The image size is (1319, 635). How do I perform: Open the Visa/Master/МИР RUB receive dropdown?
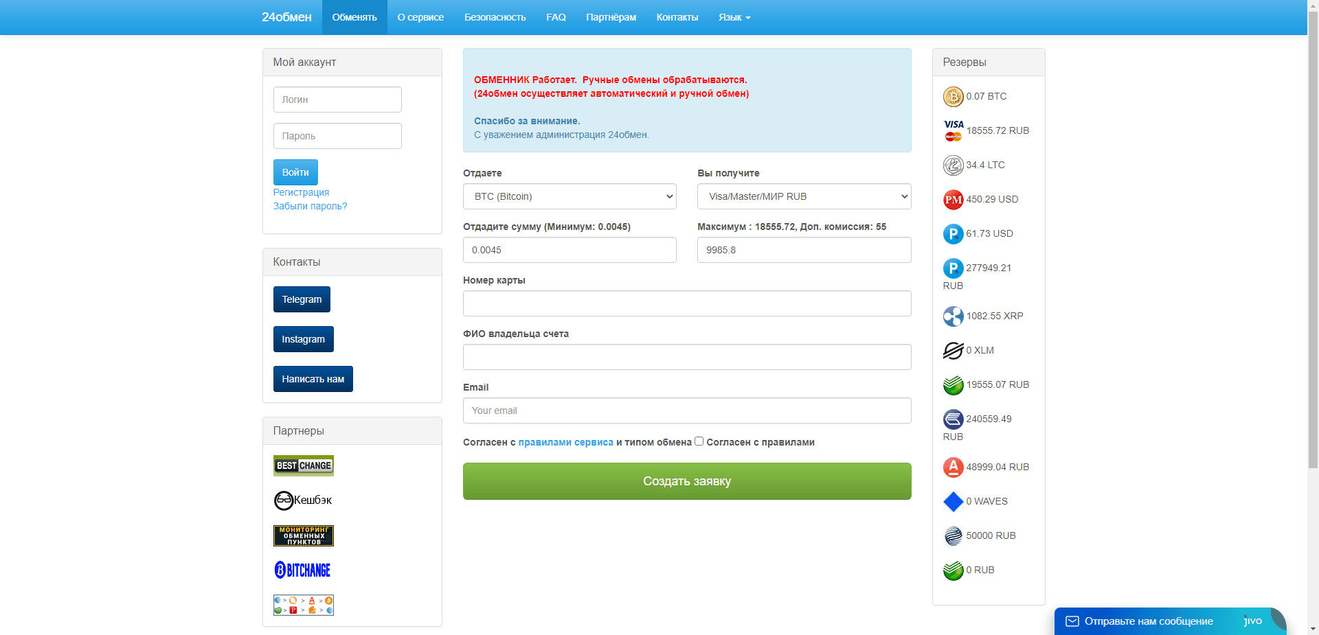pyautogui.click(x=804, y=196)
